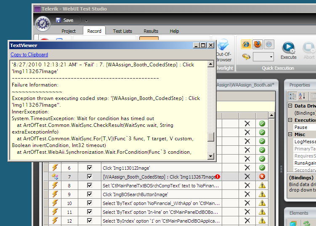Toggle the checkbox for step 10
This screenshot has width=316, height=226.
point(90,203)
